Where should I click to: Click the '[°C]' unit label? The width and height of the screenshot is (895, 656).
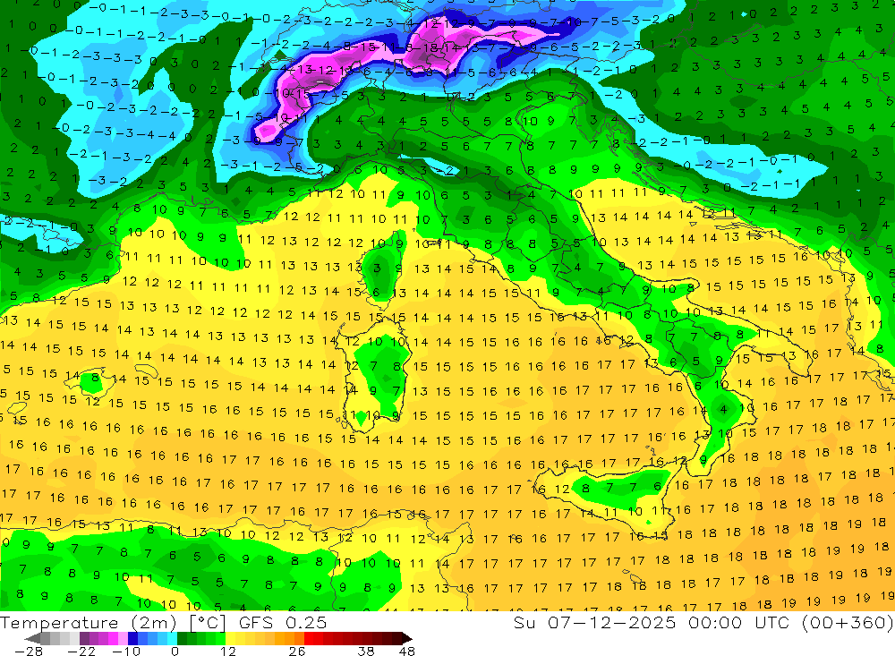[x=208, y=622]
